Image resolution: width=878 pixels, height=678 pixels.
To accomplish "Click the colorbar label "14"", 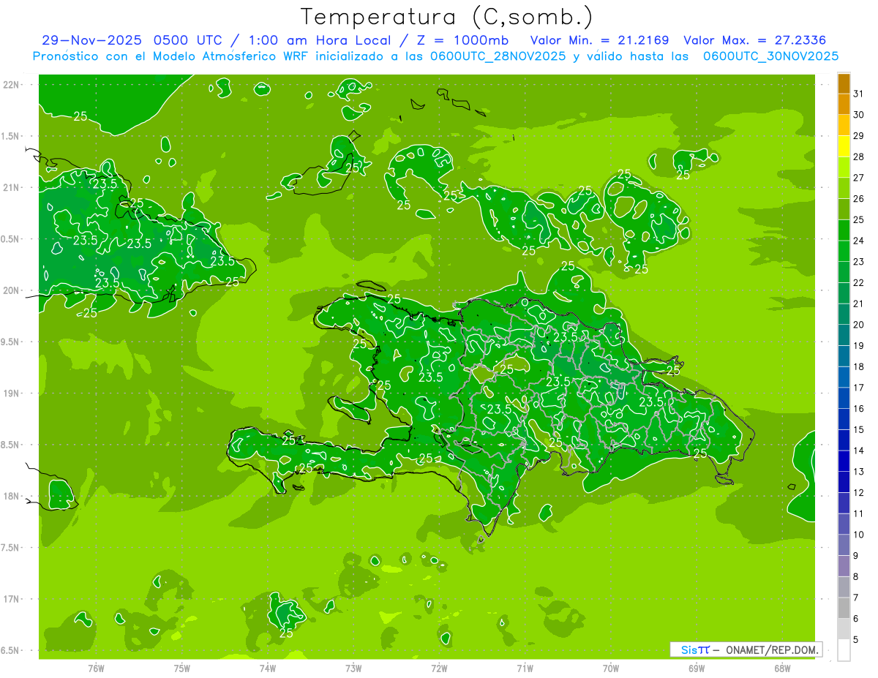I will point(859,451).
